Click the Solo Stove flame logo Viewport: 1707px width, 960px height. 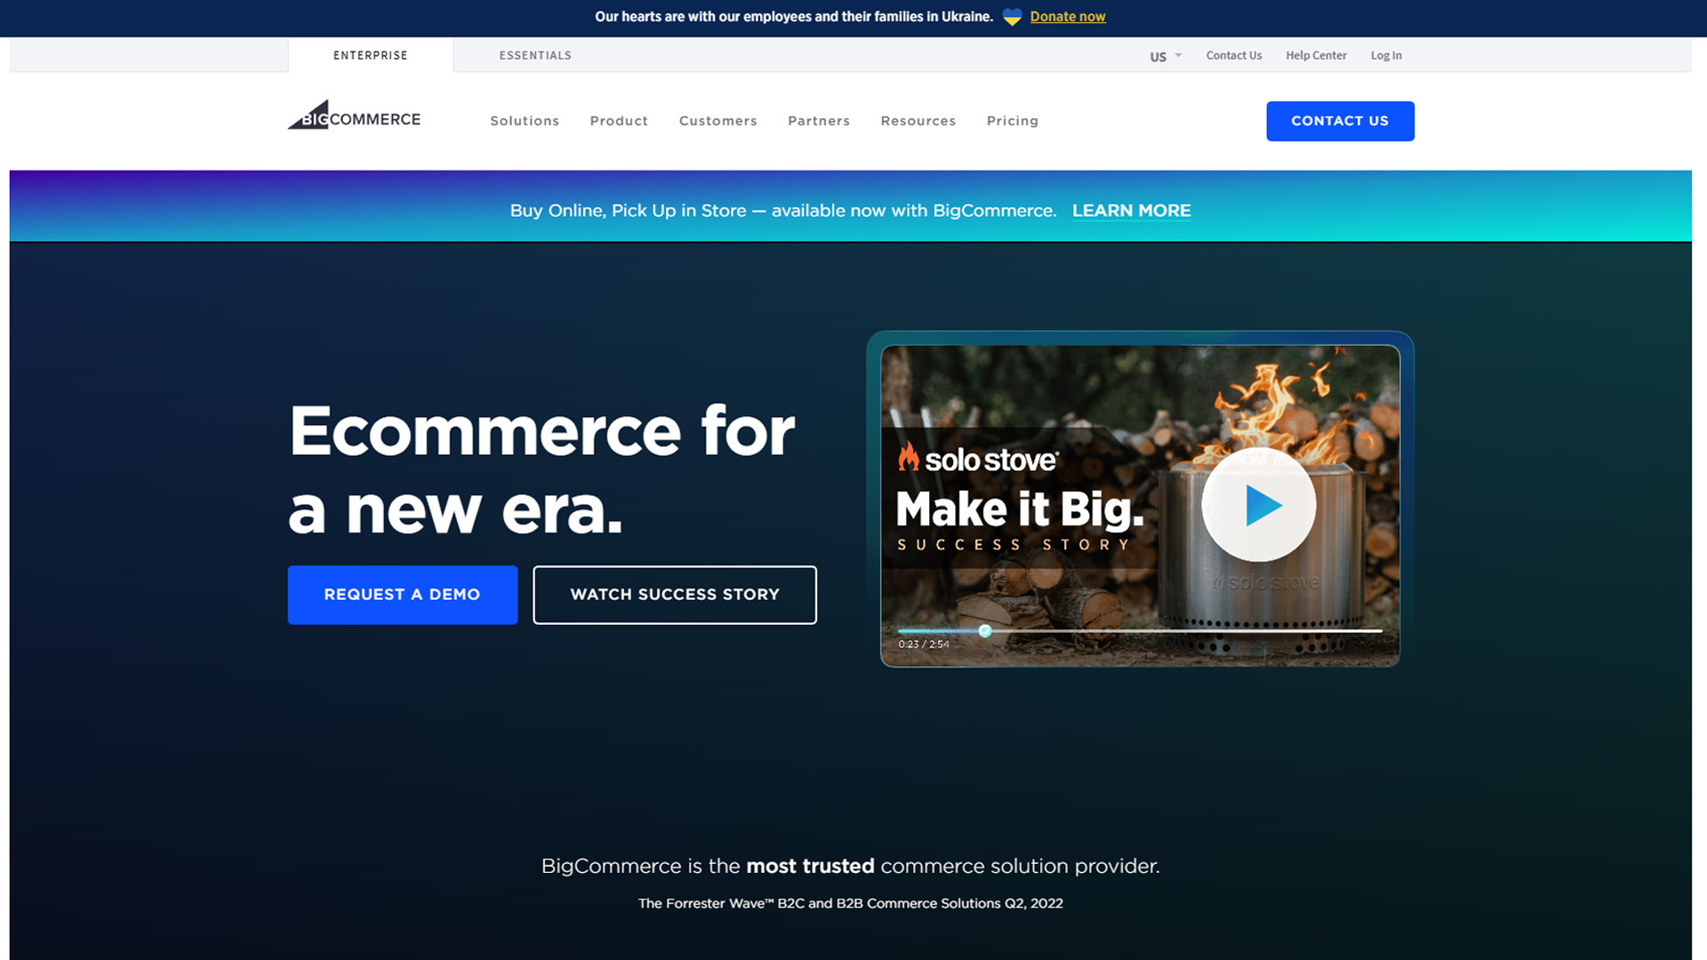click(908, 460)
